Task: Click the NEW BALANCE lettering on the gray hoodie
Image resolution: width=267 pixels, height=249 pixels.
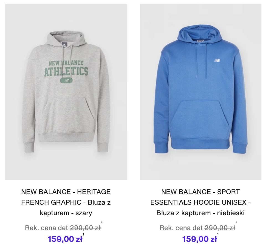Action: click(x=66, y=63)
